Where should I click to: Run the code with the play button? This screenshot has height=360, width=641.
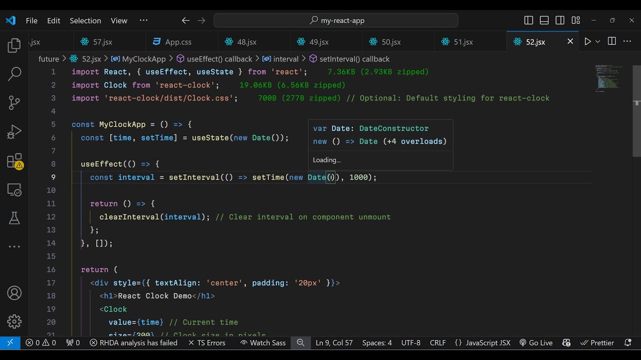point(587,41)
